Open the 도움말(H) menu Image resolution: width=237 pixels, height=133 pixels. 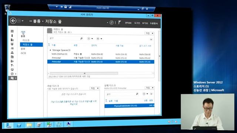(154, 23)
